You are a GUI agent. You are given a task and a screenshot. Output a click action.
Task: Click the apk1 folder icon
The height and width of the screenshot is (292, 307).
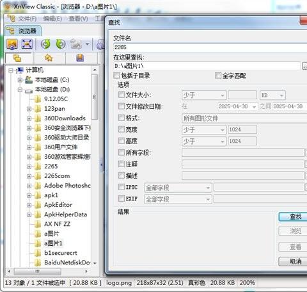coord(38,195)
